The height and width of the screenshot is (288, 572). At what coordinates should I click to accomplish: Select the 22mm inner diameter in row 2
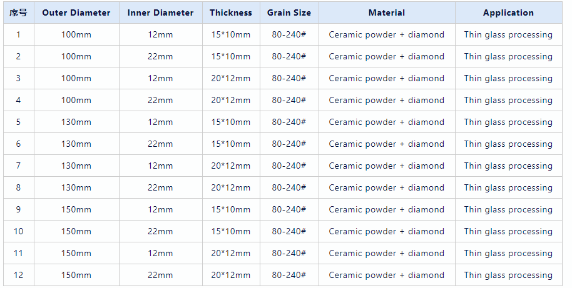[160, 56]
